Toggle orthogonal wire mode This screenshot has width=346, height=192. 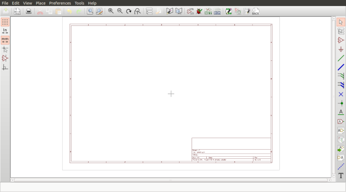click(x=5, y=67)
